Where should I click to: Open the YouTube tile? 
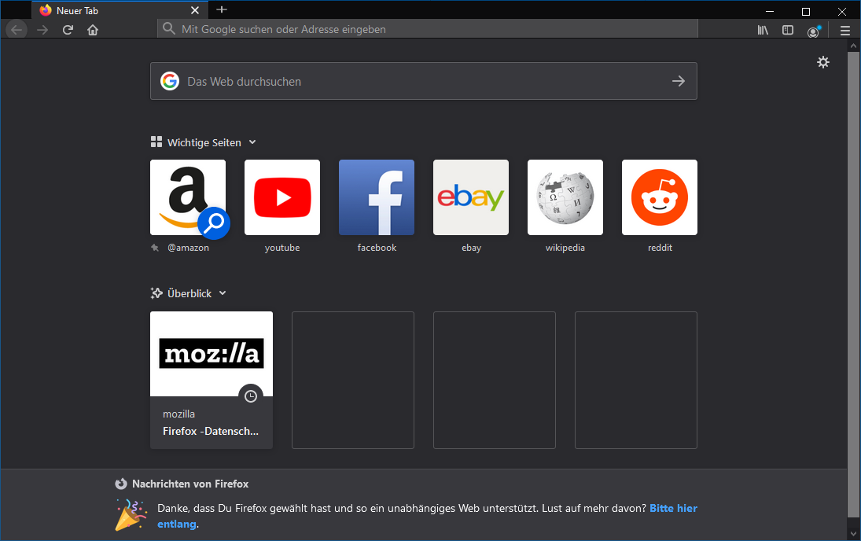coord(282,197)
